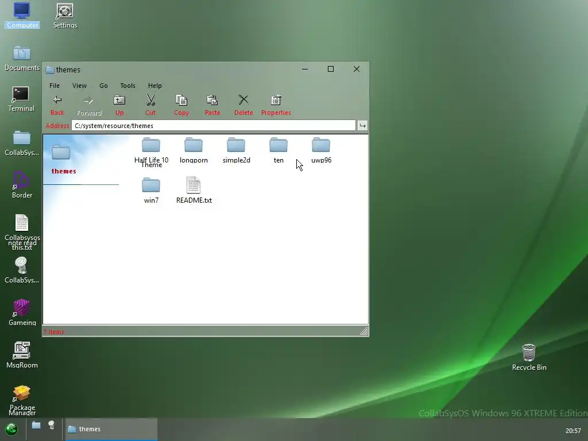Select the CollabSys... folder on desktop
This screenshot has width=588, height=441.
22,143
